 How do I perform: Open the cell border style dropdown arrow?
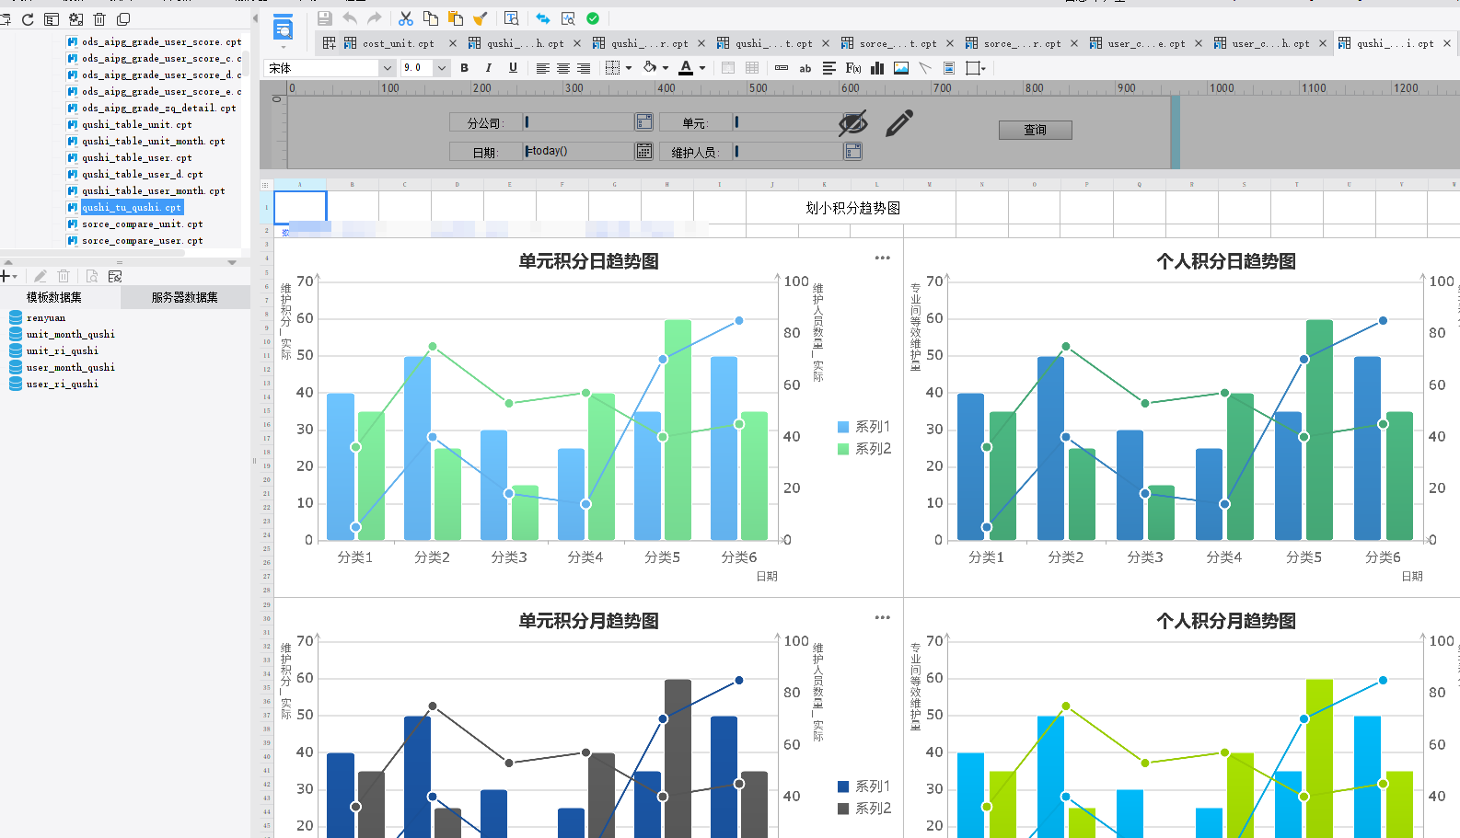click(x=629, y=68)
